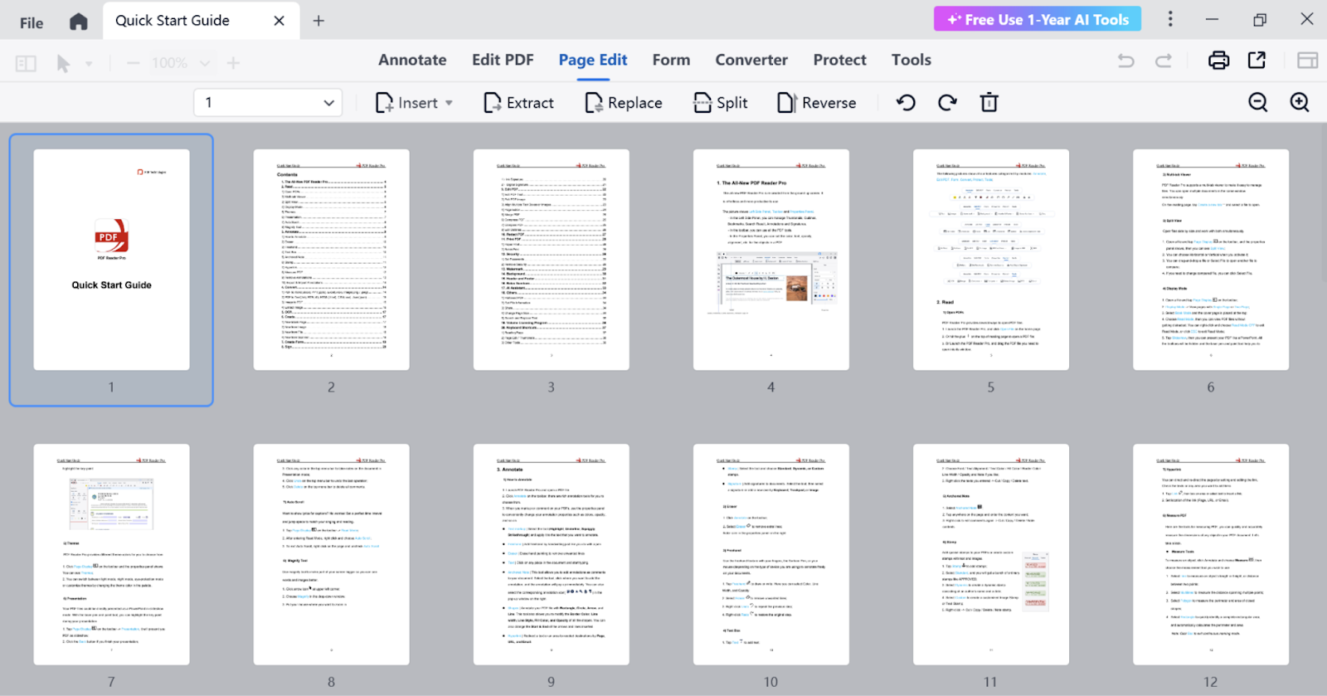The height and width of the screenshot is (696, 1327).
Task: Zoom out the page thumbnails
Action: click(1257, 102)
